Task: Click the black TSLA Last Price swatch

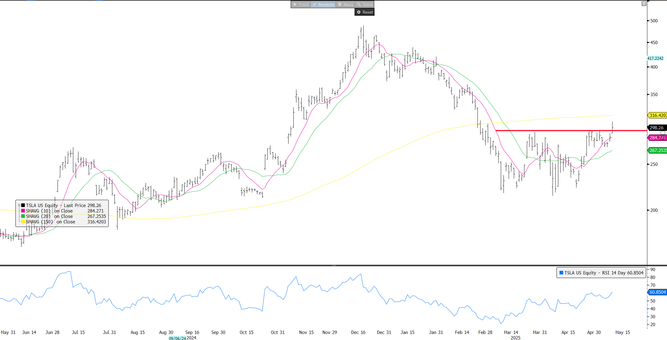Action: (23, 205)
